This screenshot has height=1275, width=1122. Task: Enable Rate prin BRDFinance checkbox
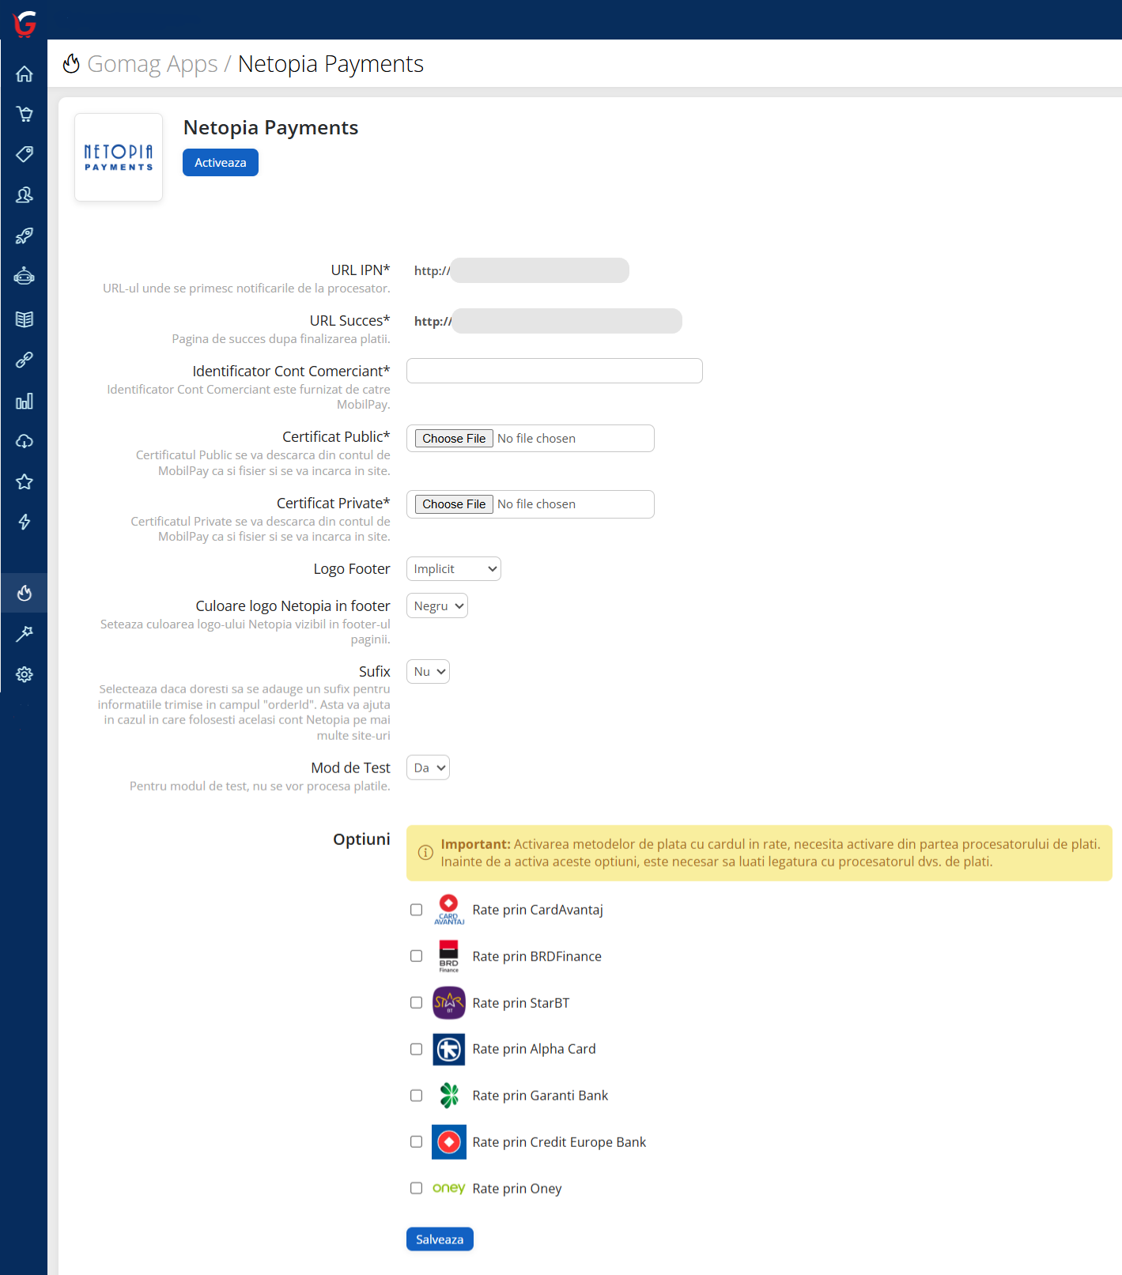pyautogui.click(x=417, y=956)
